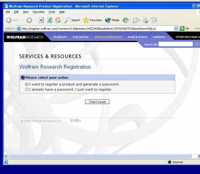Click the horizontal scrollbar at page bottom
This screenshot has height=174, width=200.
[x=100, y=156]
